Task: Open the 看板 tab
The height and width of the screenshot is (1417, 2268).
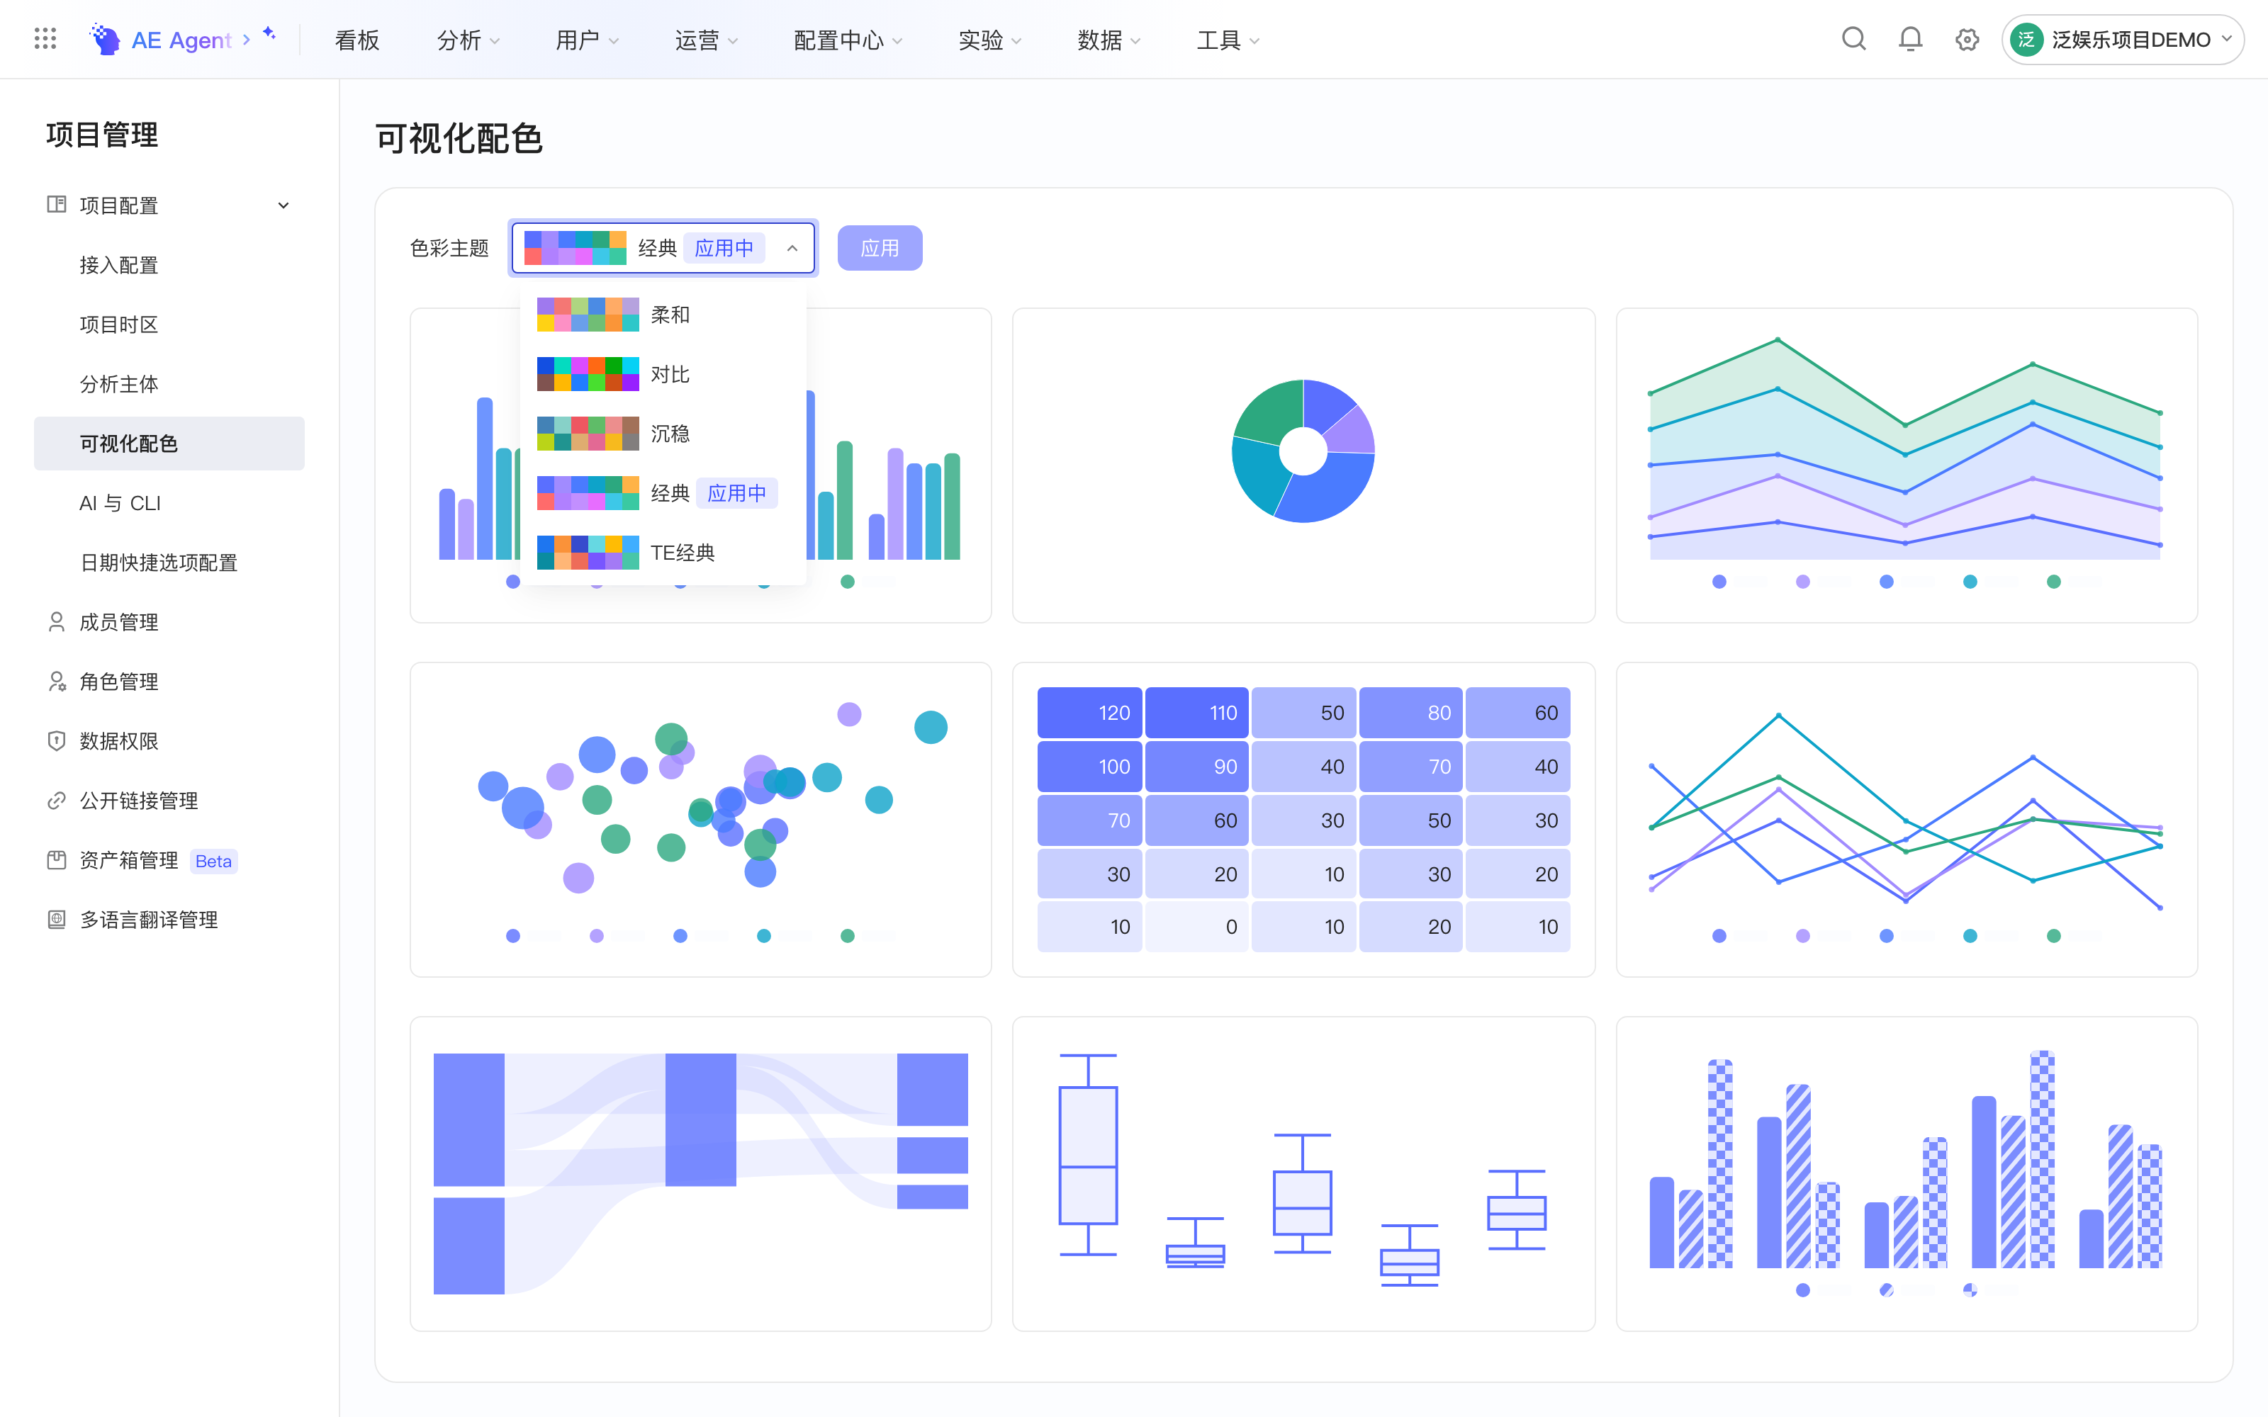Action: [357, 40]
